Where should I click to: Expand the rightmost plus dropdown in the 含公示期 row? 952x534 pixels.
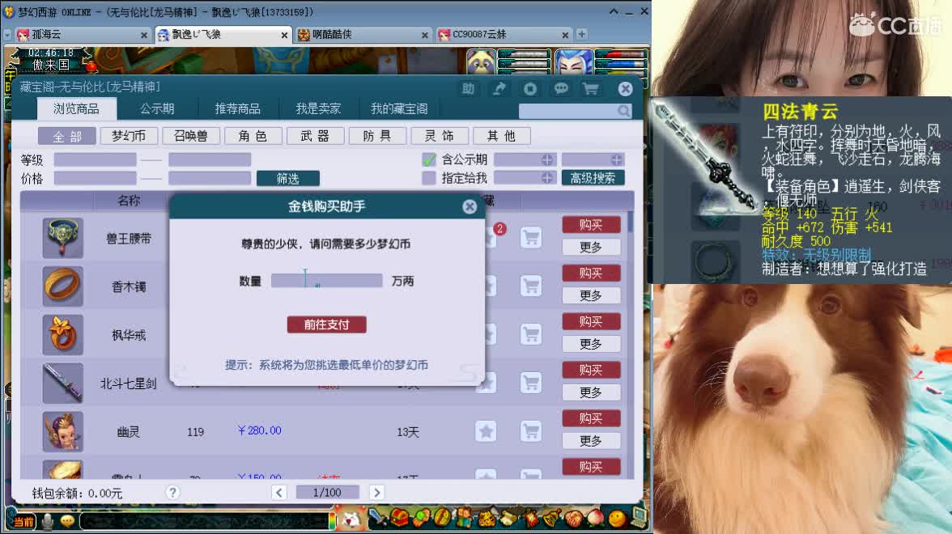(x=616, y=159)
